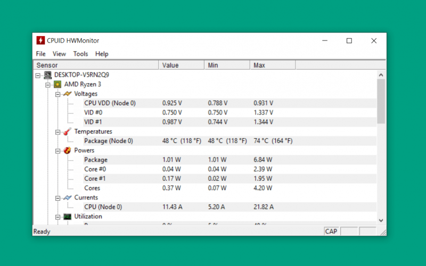Image resolution: width=426 pixels, height=266 pixels.
Task: Open the Help menu
Action: [x=102, y=54]
